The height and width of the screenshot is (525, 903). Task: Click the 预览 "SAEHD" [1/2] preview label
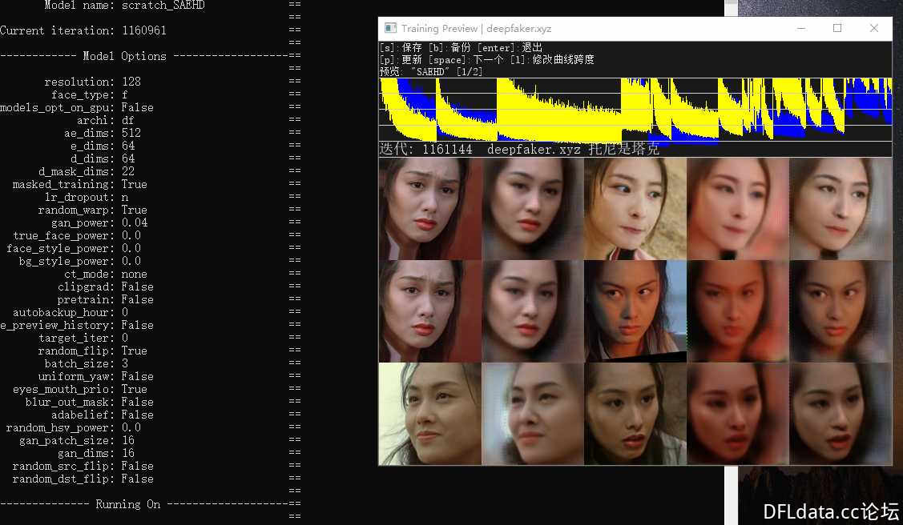[431, 72]
